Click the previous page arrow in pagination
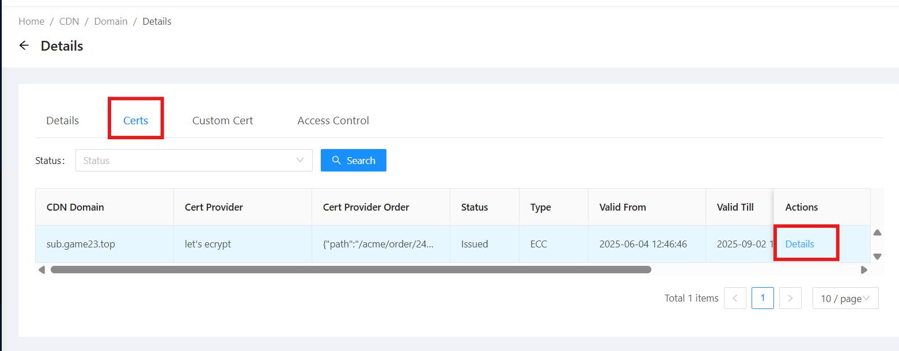Viewport: 899px width, 351px height. pos(735,298)
